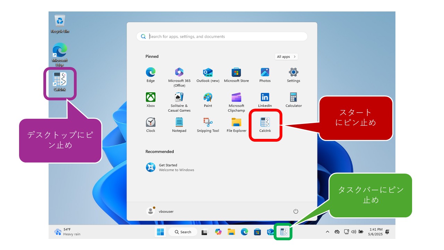Open Solitaire & Casual Games
Screen dimensions: 444x250
point(179,102)
